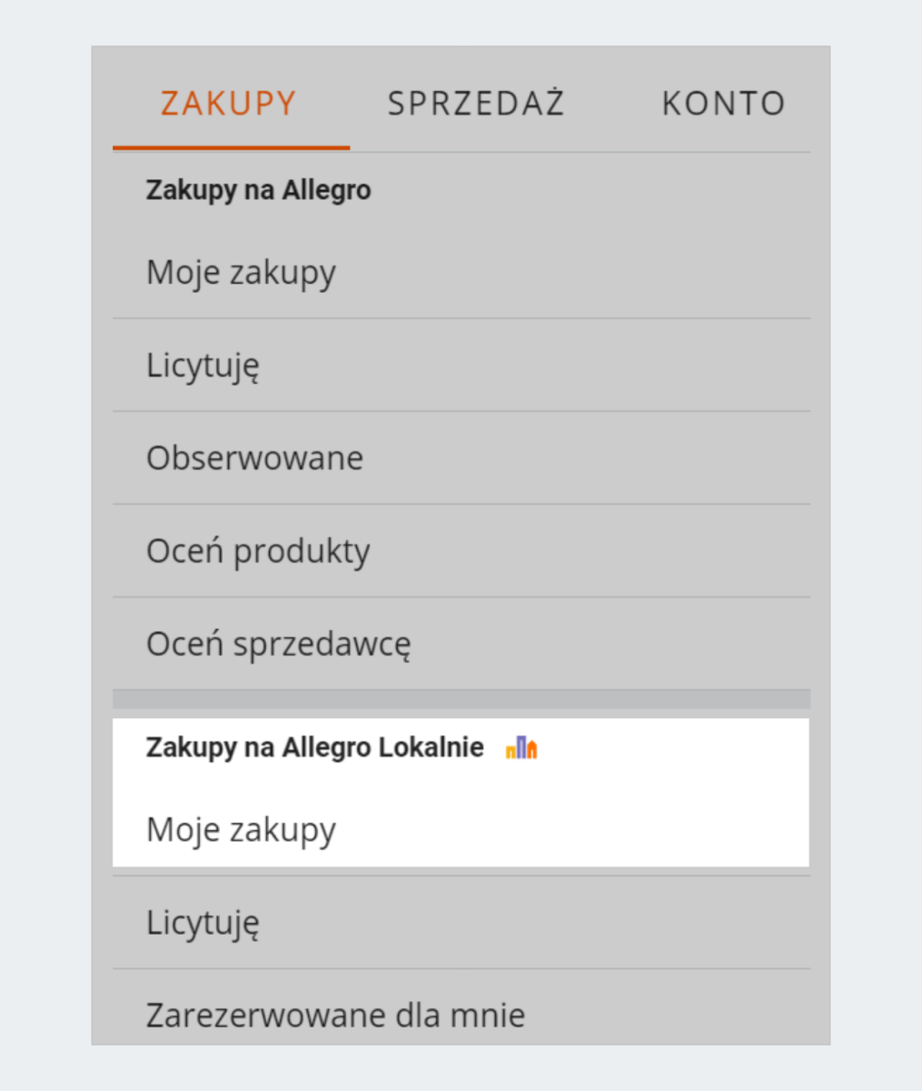Open Licytuję in the Zakupy na Allegro section
Viewport: 922px width, 1091px height.
(x=202, y=364)
